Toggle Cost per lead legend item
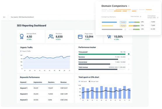This screenshot has height=109, width=162. click(93, 81)
